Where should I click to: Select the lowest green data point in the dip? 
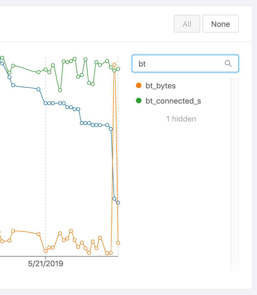point(60,90)
